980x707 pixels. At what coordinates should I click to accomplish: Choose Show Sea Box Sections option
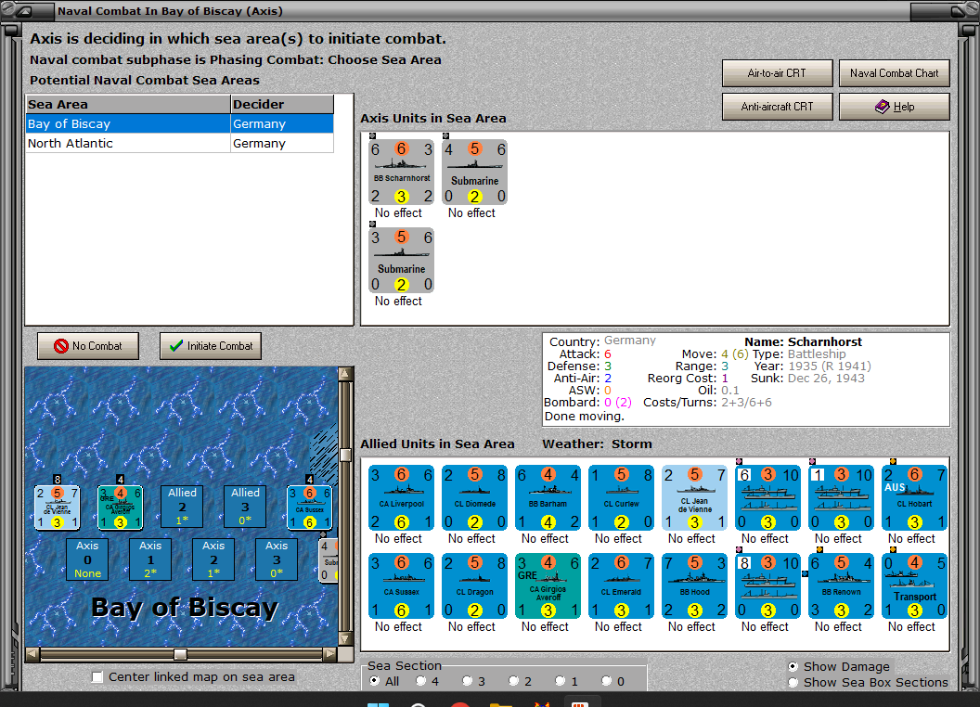(793, 683)
